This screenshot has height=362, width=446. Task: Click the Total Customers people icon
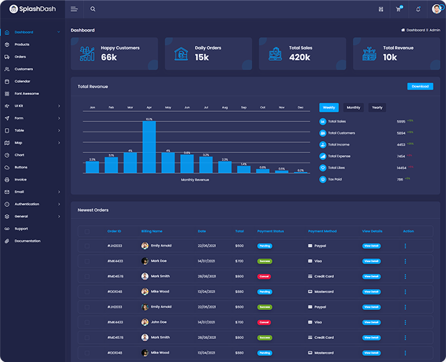[323, 133]
